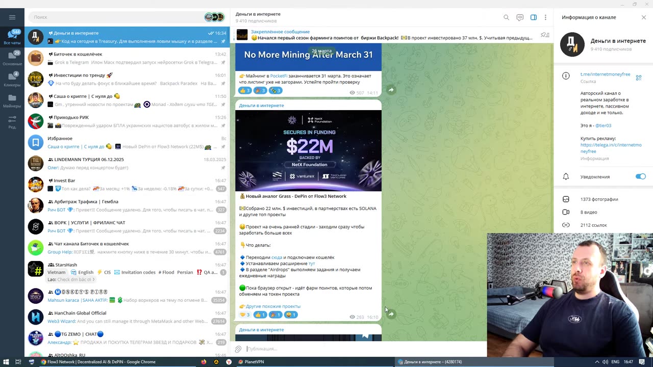Click the attach file paperclip icon
The width and height of the screenshot is (653, 367).
coord(238,349)
